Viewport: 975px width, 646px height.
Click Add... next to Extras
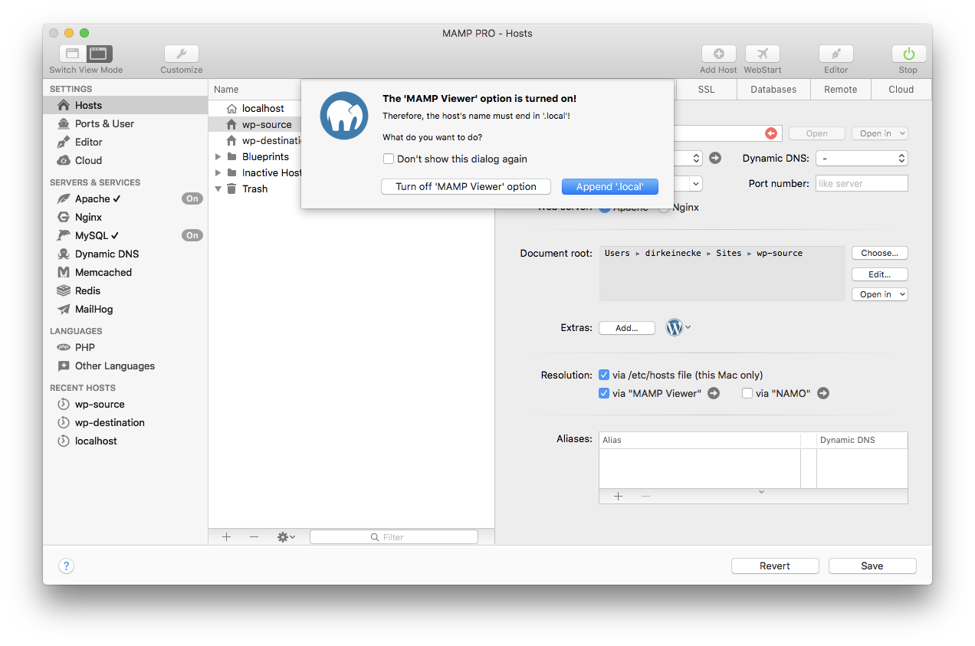click(x=627, y=328)
